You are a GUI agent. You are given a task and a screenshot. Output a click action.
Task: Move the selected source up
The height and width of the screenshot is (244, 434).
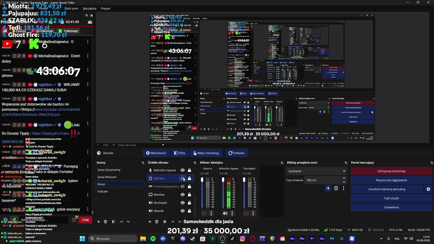pos(173,222)
